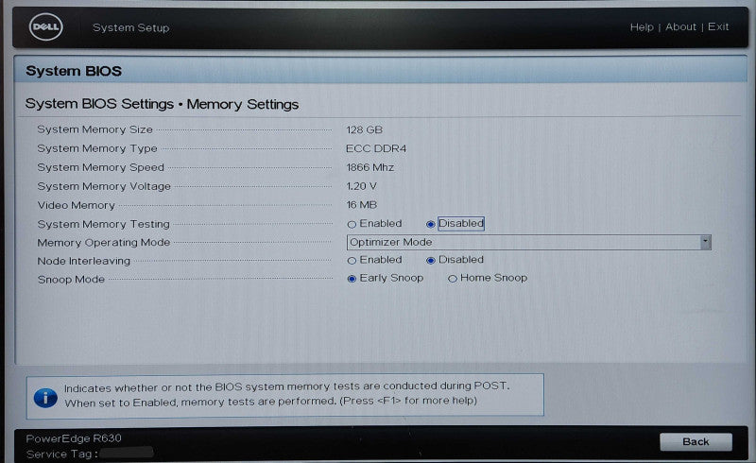This screenshot has height=463, width=756.
Task: Click the Video Memory label
Action: point(77,205)
